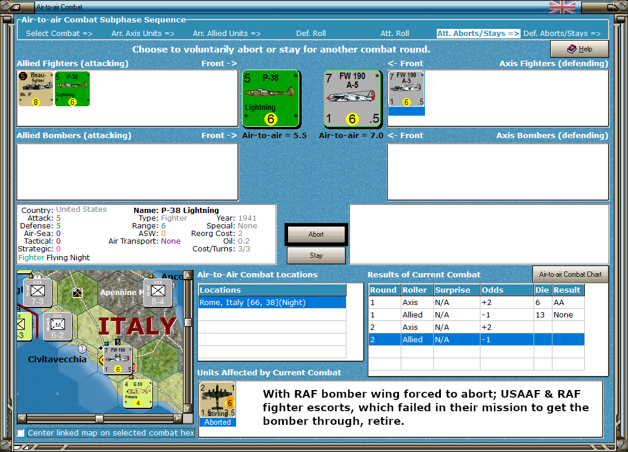Toggle Center linked map on selected combat hex

pyautogui.click(x=21, y=433)
